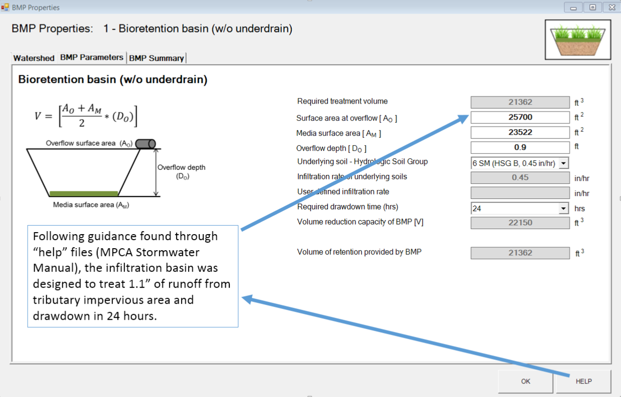Maximize the BMP Properties window
The width and height of the screenshot is (621, 397).
pos(593,8)
